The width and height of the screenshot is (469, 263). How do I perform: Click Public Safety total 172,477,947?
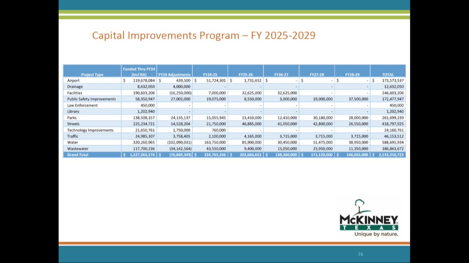point(393,99)
